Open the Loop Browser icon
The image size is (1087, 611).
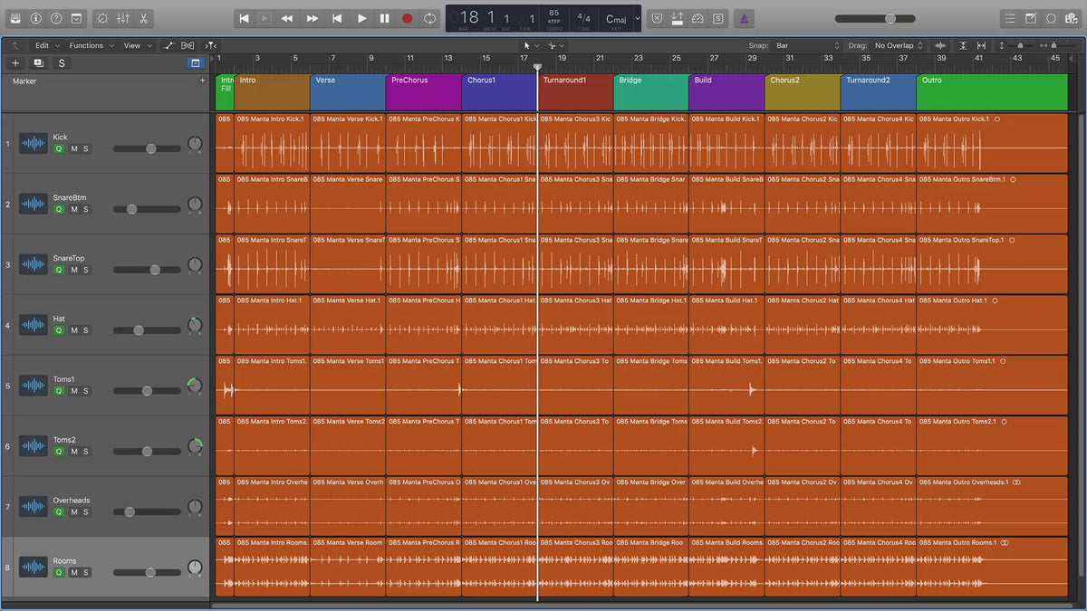click(x=1051, y=18)
